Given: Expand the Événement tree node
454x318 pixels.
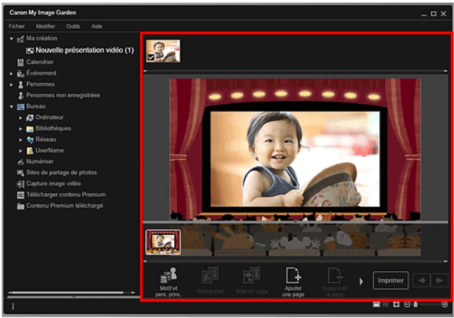Looking at the screenshot, I should click(x=12, y=73).
